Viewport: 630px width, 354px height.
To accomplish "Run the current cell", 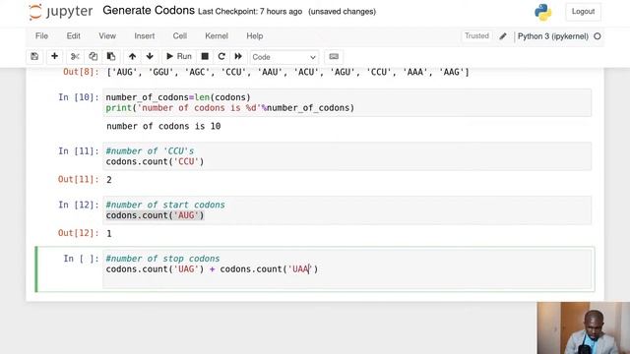I will click(179, 57).
